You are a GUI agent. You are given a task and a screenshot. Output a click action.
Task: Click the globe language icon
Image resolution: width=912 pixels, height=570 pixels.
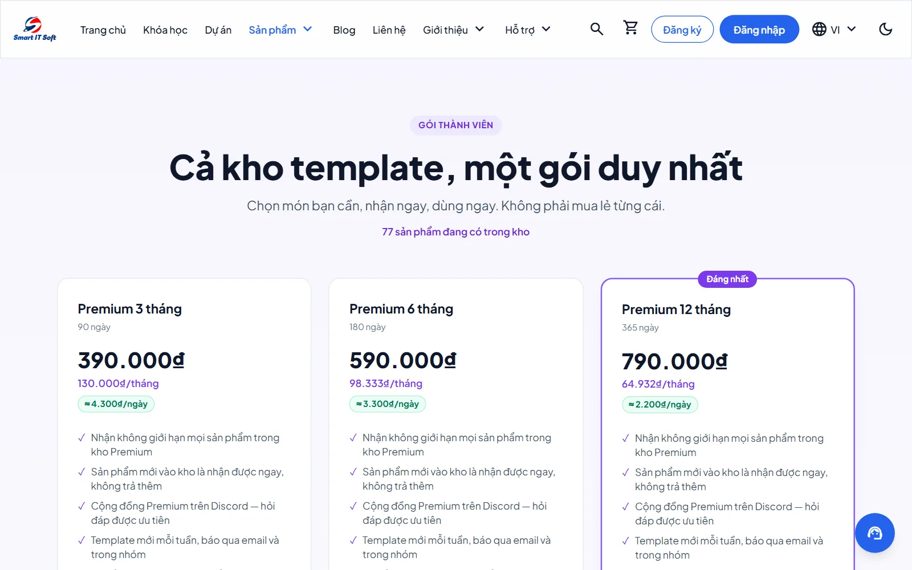819,29
